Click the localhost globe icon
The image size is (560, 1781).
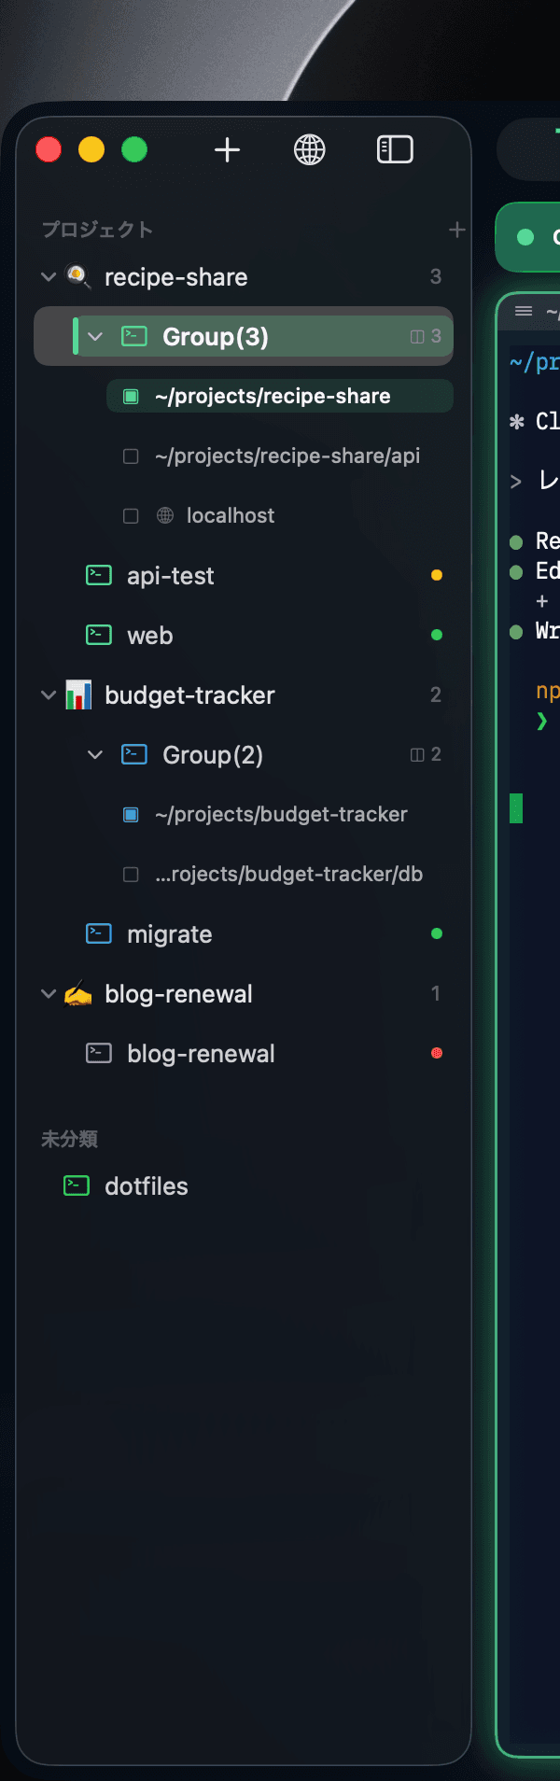click(165, 515)
